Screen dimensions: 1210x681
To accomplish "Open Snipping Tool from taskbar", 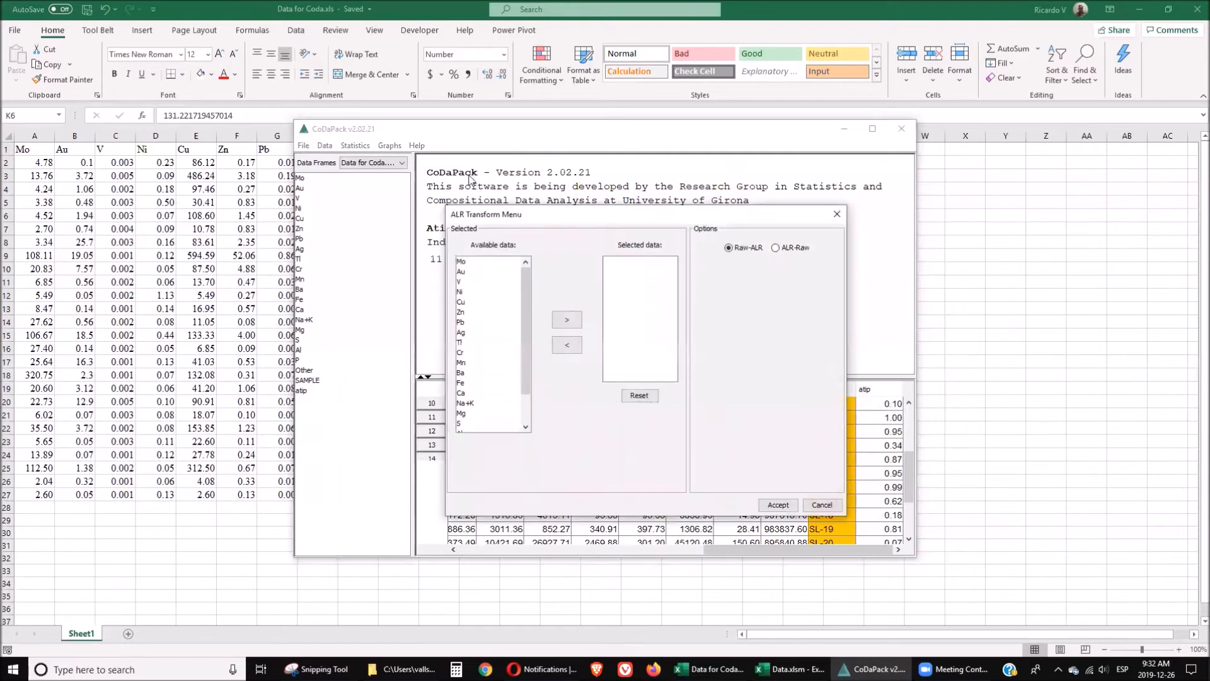I will [x=316, y=670].
